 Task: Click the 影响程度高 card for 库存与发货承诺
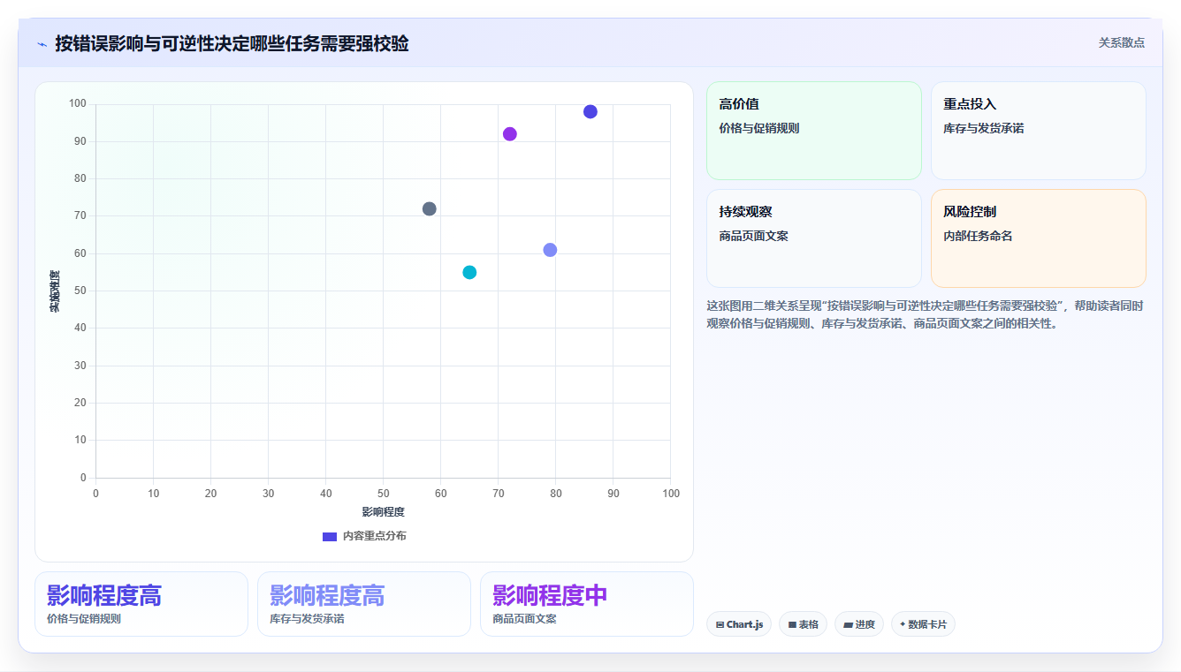click(364, 604)
